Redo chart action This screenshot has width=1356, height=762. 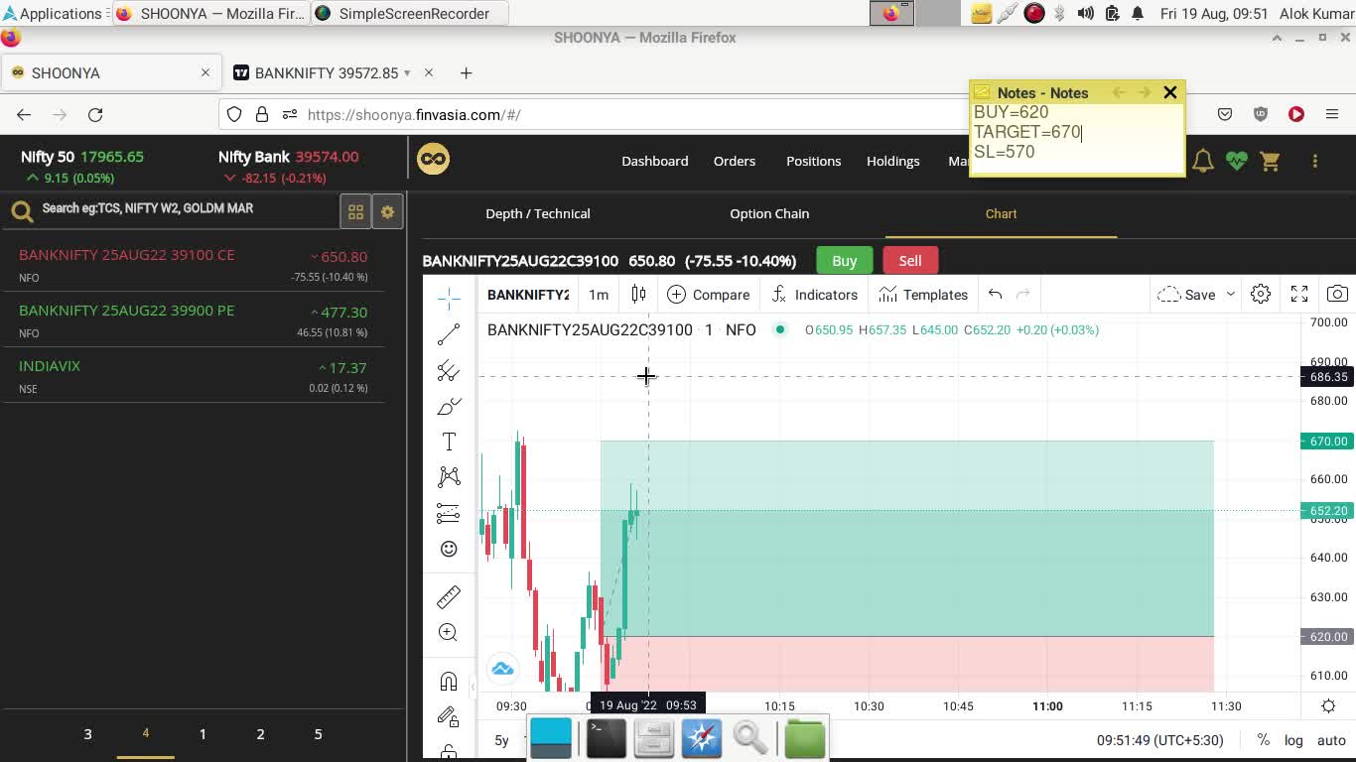[x=1023, y=295]
